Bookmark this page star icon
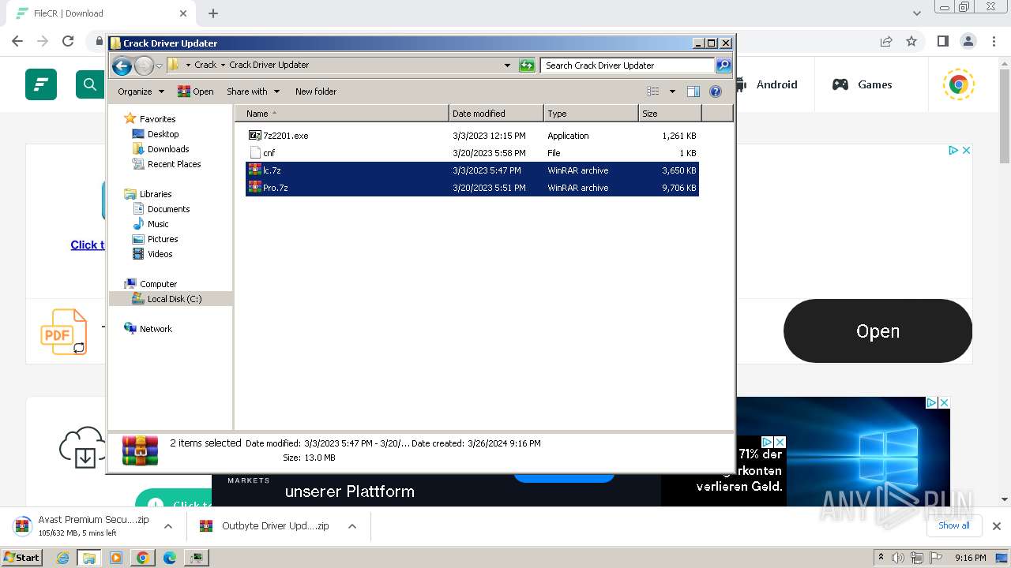This screenshot has width=1011, height=568. click(x=911, y=41)
